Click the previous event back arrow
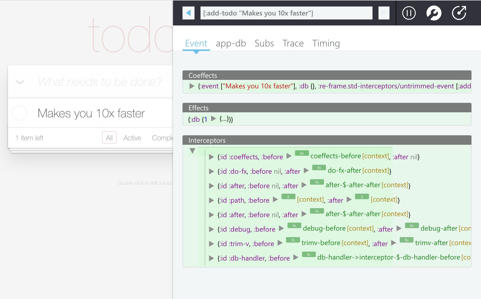 [x=188, y=13]
